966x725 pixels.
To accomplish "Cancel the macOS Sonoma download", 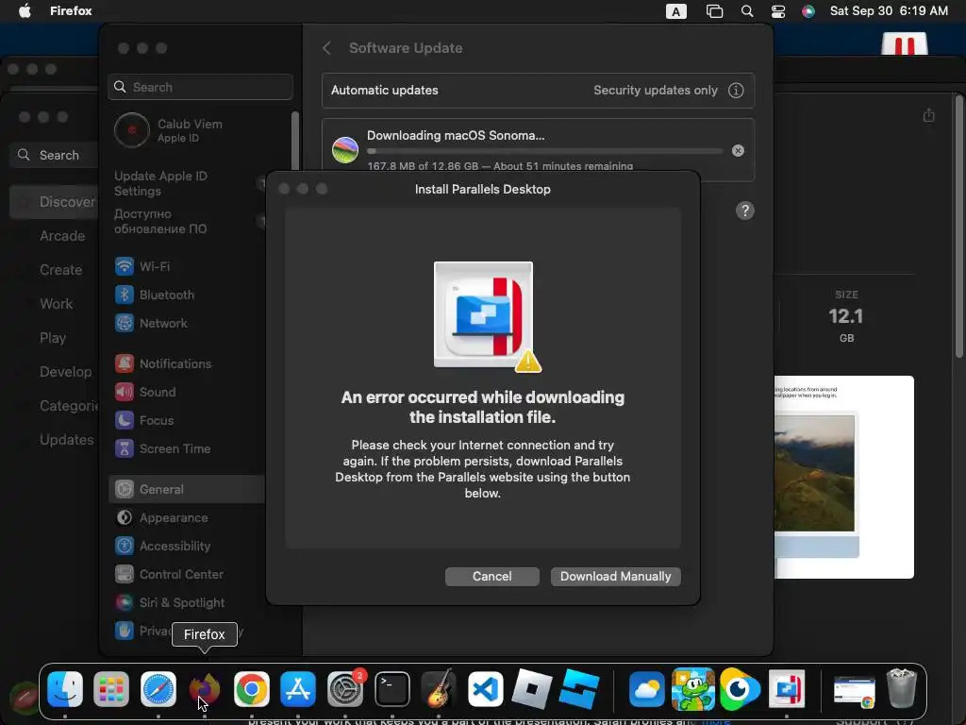I will [x=738, y=150].
